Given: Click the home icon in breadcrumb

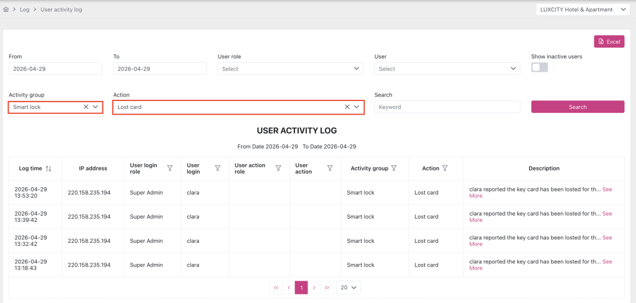Looking at the screenshot, I should (x=6, y=10).
